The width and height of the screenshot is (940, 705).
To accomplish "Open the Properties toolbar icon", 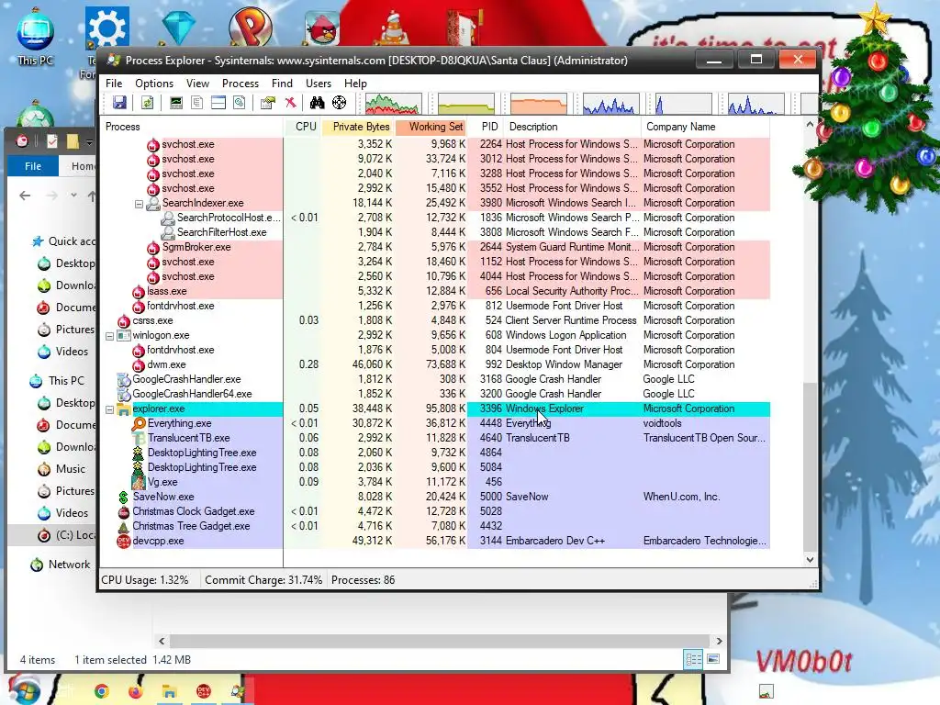I will point(267,103).
